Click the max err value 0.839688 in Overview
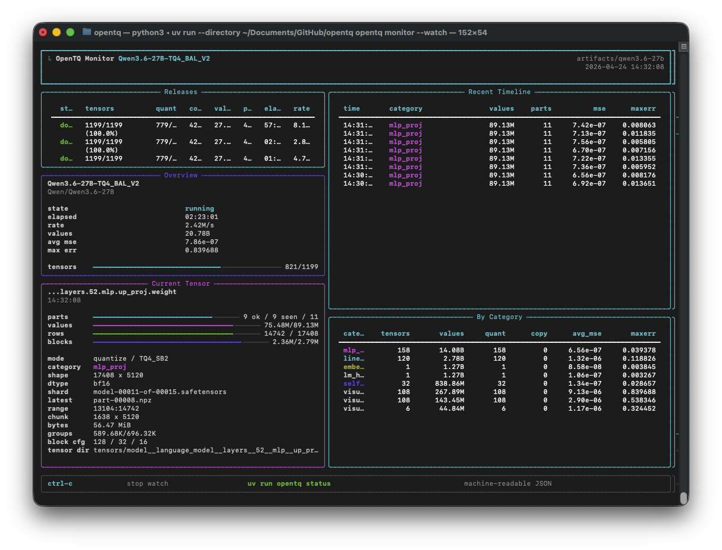The width and height of the screenshot is (722, 550). coord(202,251)
